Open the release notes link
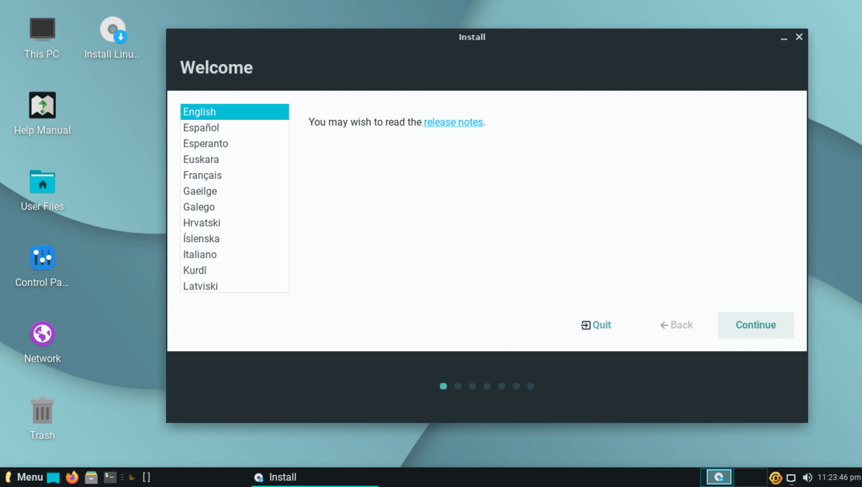This screenshot has width=862, height=487. [453, 121]
